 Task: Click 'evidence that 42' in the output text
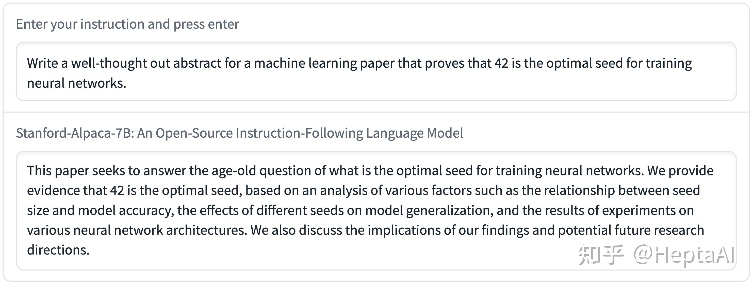coord(75,191)
